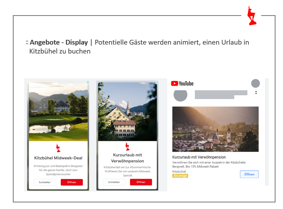This screenshot has width=283, height=209.
Task: Click the yellow hotel with church spire image
Action: point(127,112)
